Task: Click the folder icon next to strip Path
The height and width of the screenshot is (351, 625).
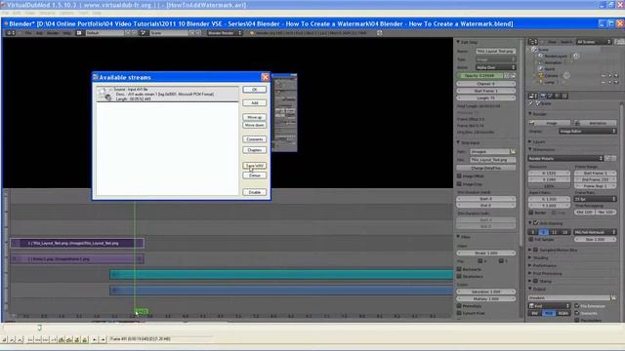Action: point(513,152)
